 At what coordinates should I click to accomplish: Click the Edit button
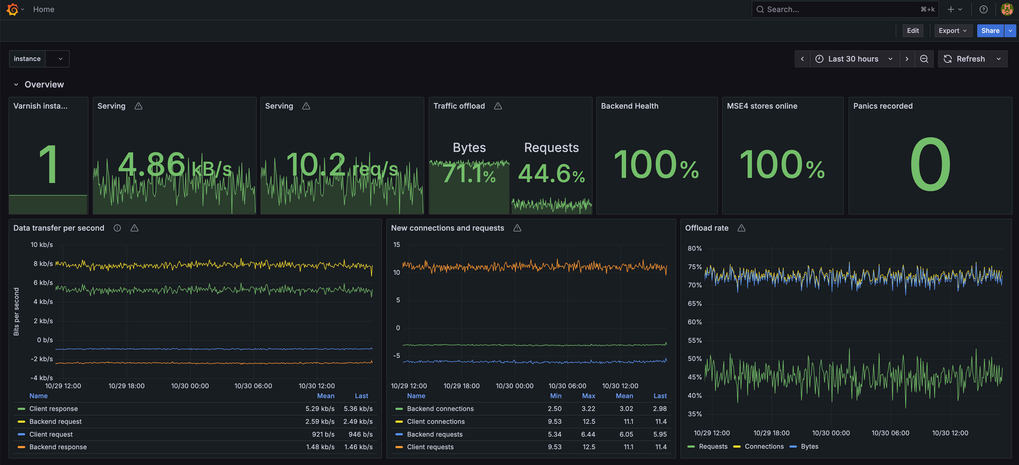coord(913,31)
